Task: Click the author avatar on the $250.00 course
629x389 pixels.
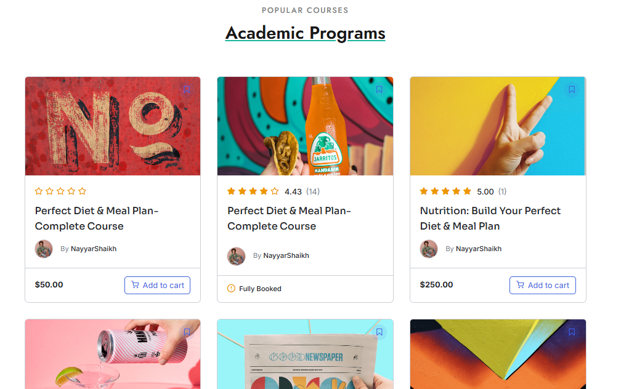Action: [429, 249]
